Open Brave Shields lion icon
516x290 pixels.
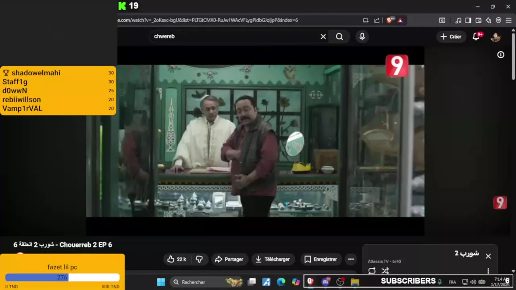pos(389,20)
